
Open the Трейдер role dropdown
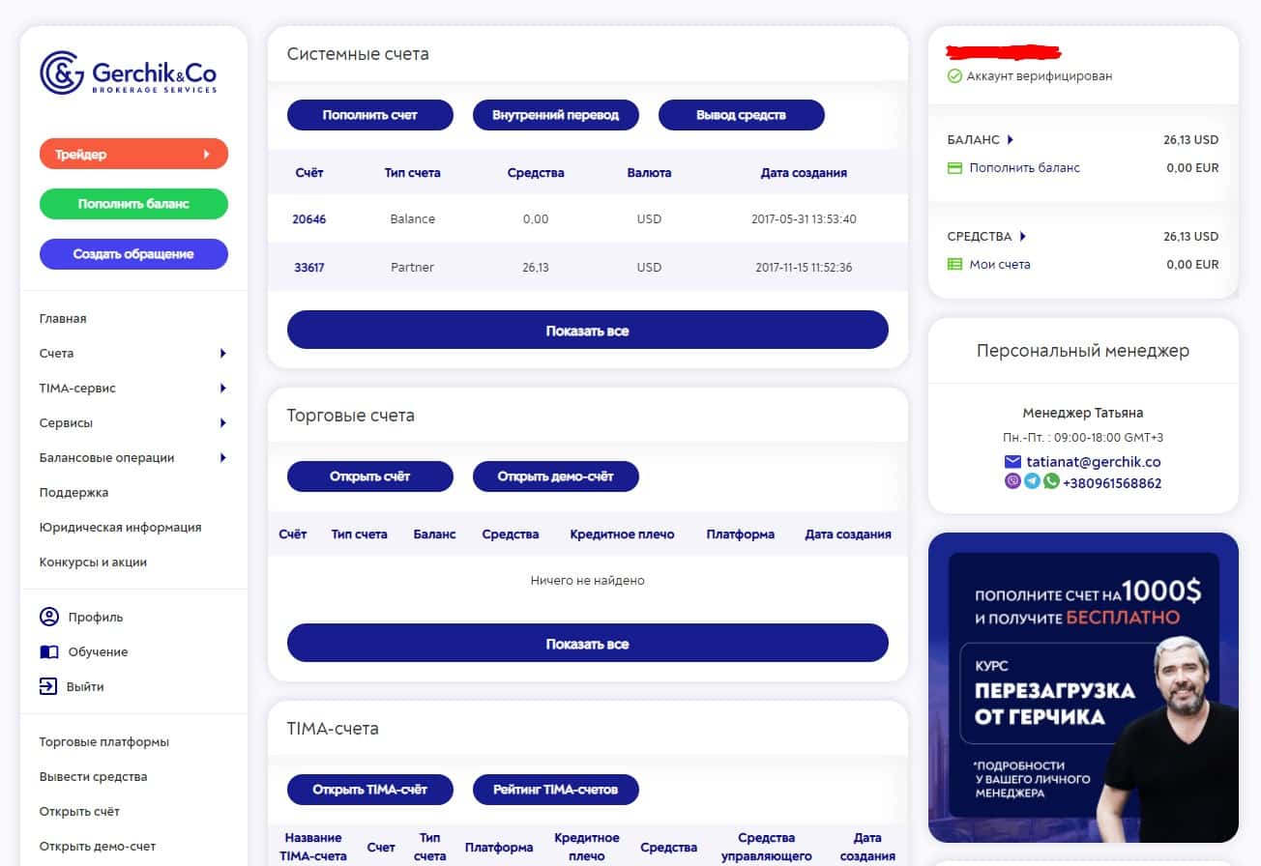click(133, 154)
